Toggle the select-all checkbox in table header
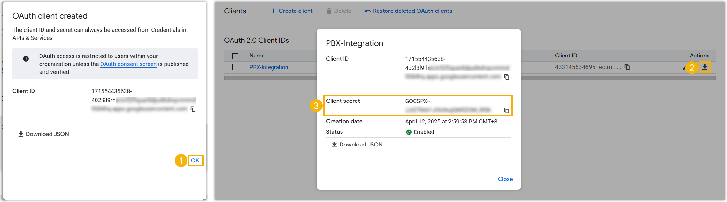The width and height of the screenshot is (727, 202). click(235, 56)
